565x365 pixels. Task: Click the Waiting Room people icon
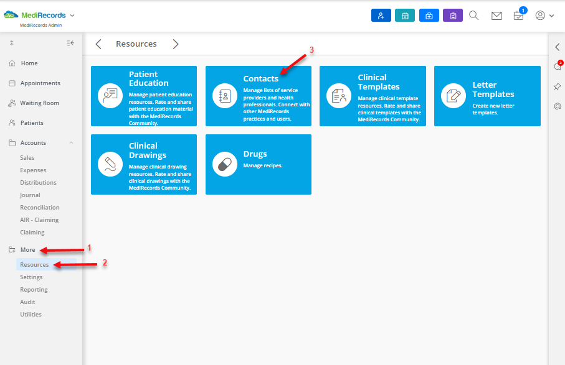coord(12,103)
